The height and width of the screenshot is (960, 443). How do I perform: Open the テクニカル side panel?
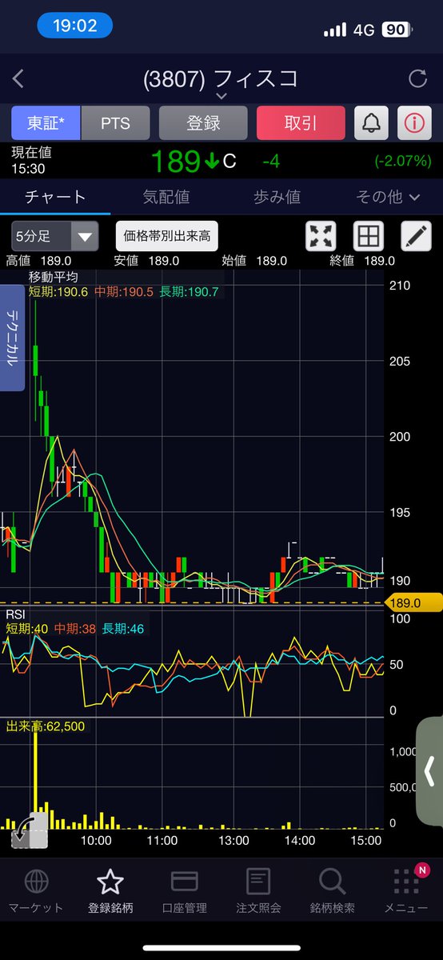(x=12, y=338)
